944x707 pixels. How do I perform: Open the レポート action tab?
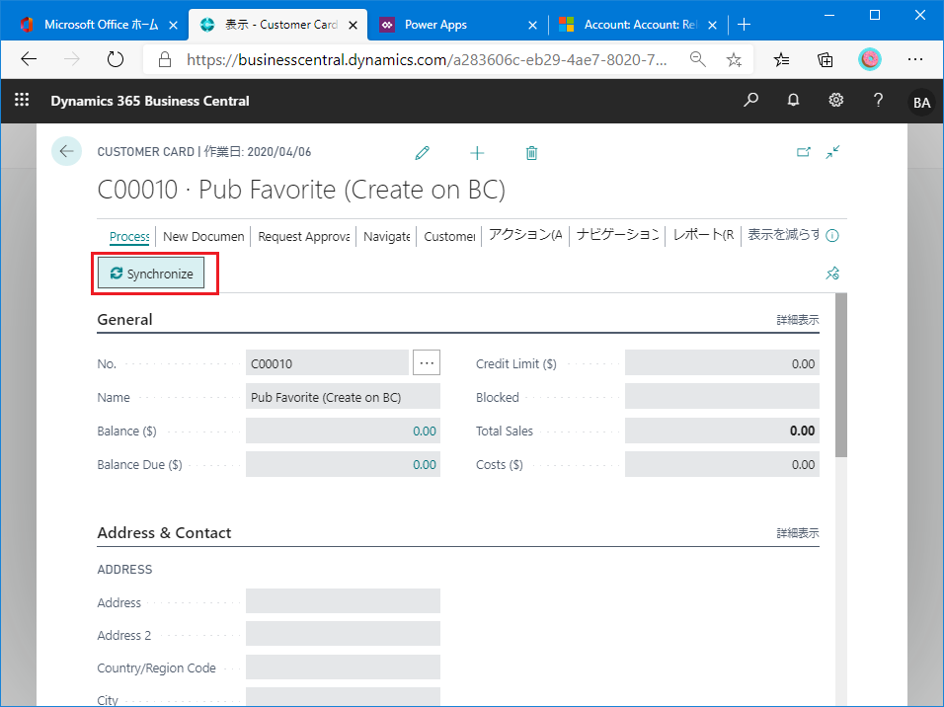(x=703, y=235)
